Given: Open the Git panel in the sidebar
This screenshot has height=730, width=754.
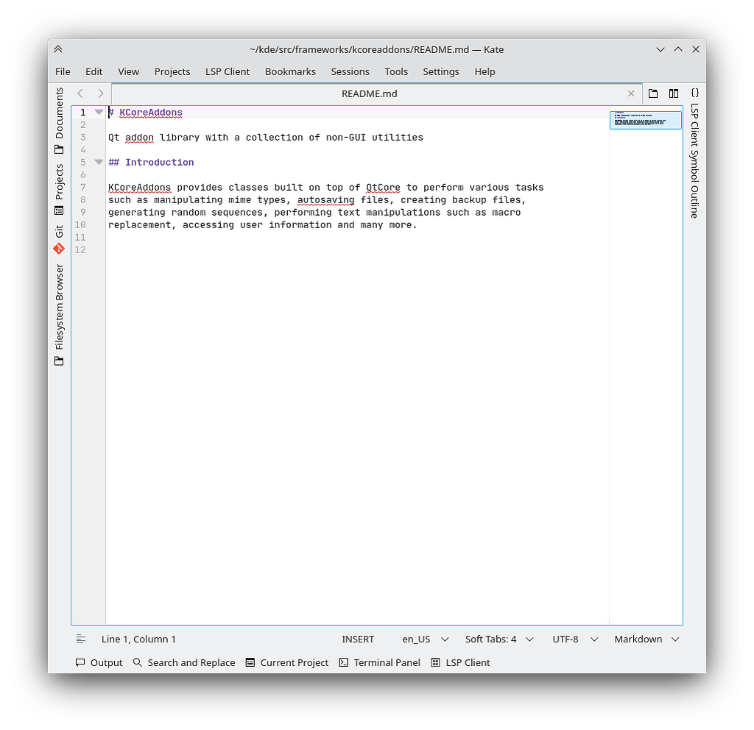Looking at the screenshot, I should 59,232.
